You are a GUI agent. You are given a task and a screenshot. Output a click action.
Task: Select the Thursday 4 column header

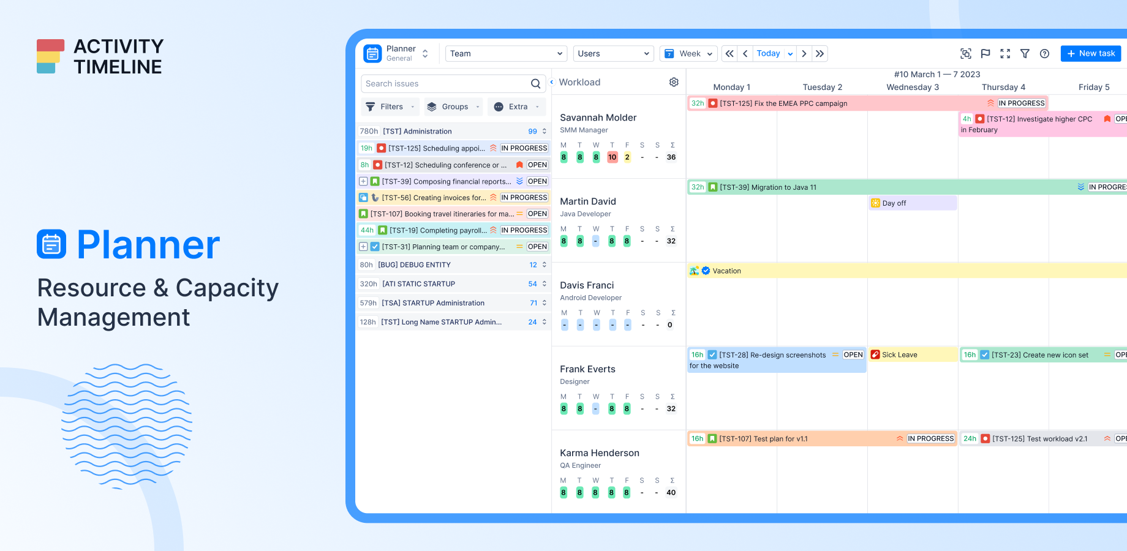[1003, 87]
